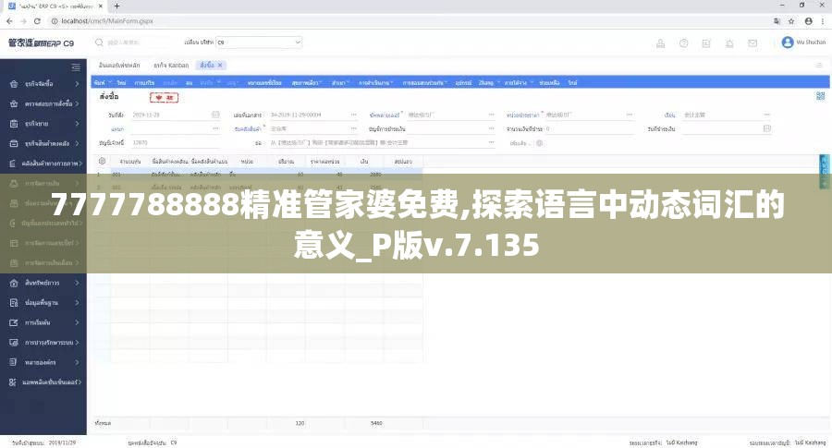This screenshot has height=448, width=832.
Task: Click the search magnifier icon in the header
Action: 99,42
